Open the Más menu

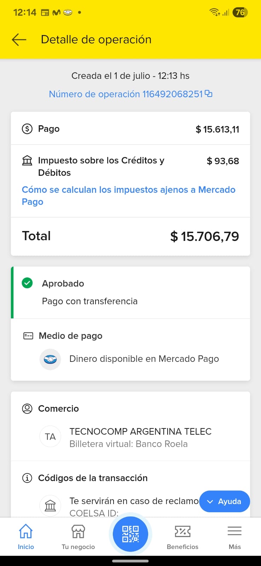point(234,537)
